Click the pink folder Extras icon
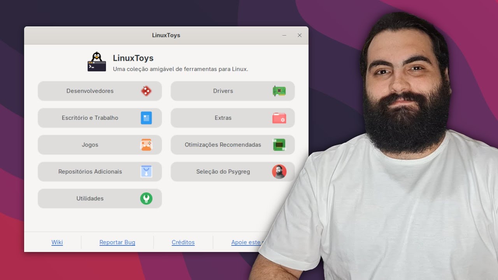Image resolution: width=498 pixels, height=280 pixels. click(279, 118)
